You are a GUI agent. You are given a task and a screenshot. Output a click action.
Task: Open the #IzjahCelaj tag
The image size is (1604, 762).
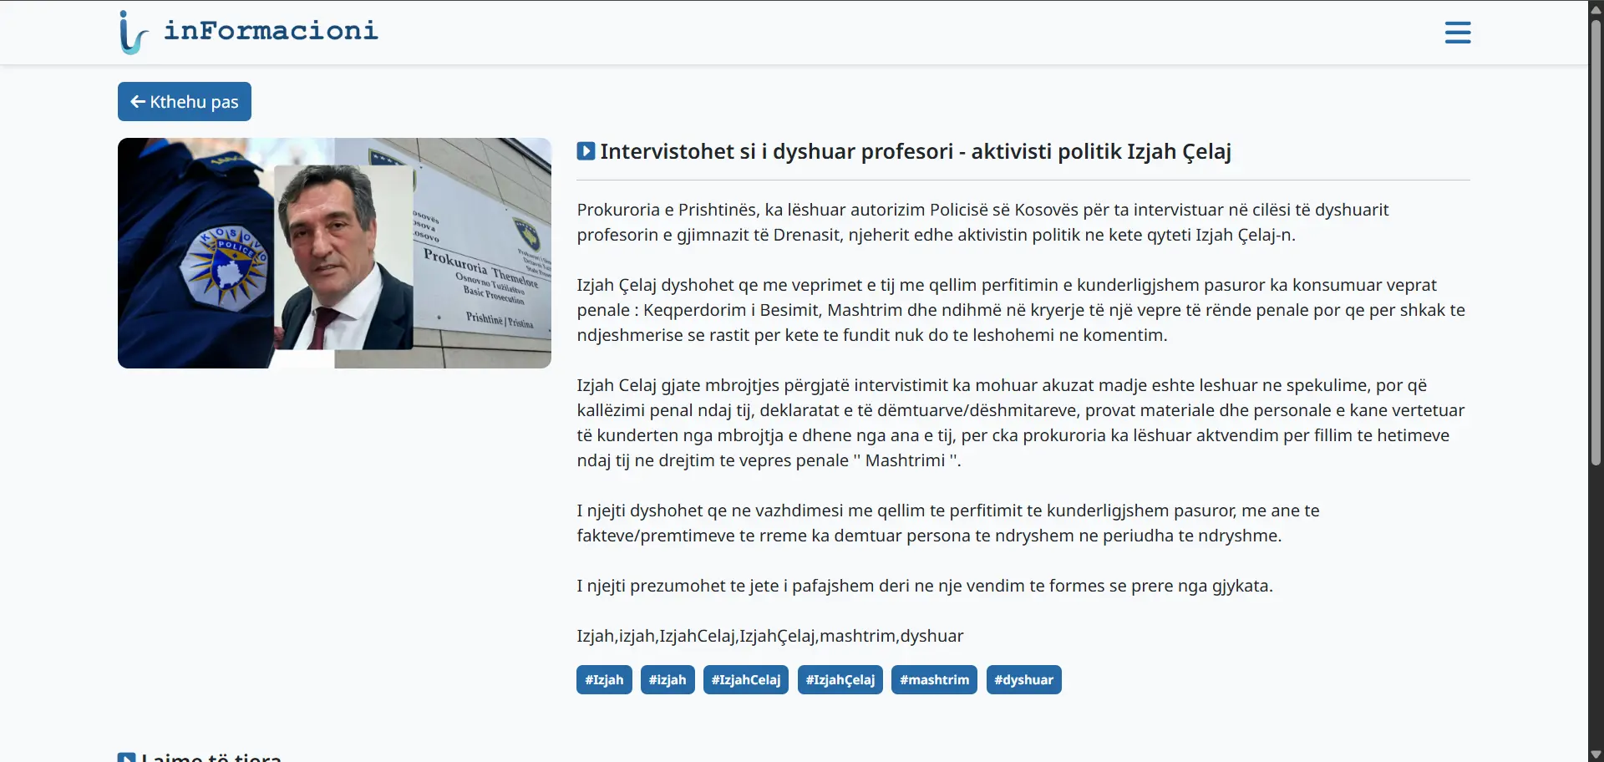745,680
